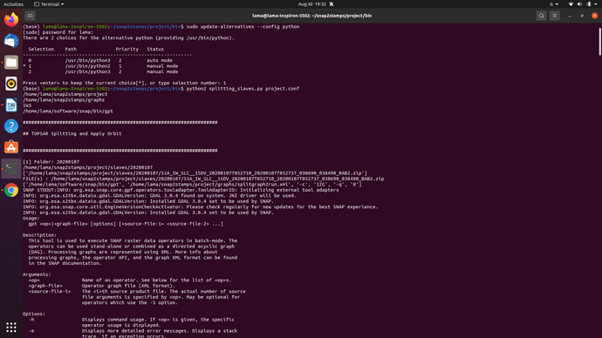Launch Thunderbird mail from the dock

[11, 41]
